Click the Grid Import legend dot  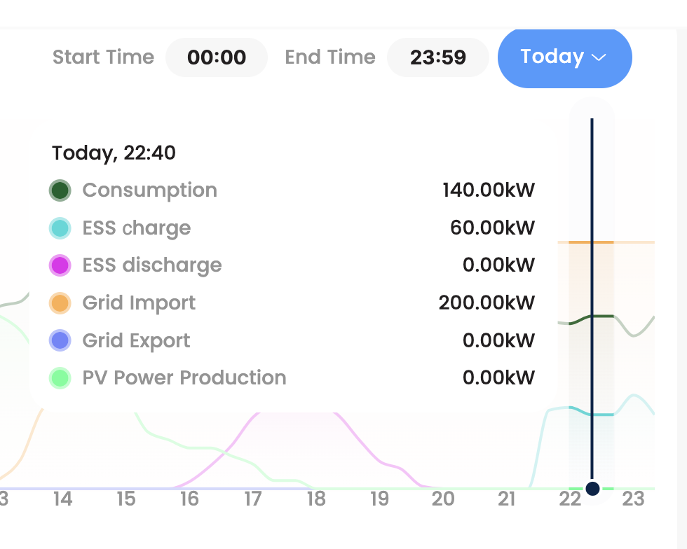pyautogui.click(x=60, y=303)
